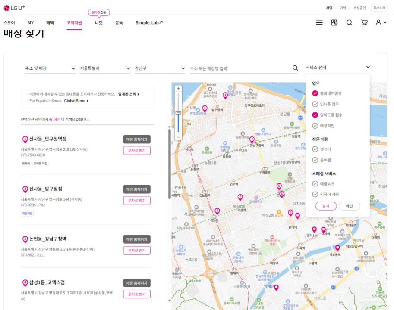Collapse the 서비스 선택 dropdown

(x=337, y=68)
